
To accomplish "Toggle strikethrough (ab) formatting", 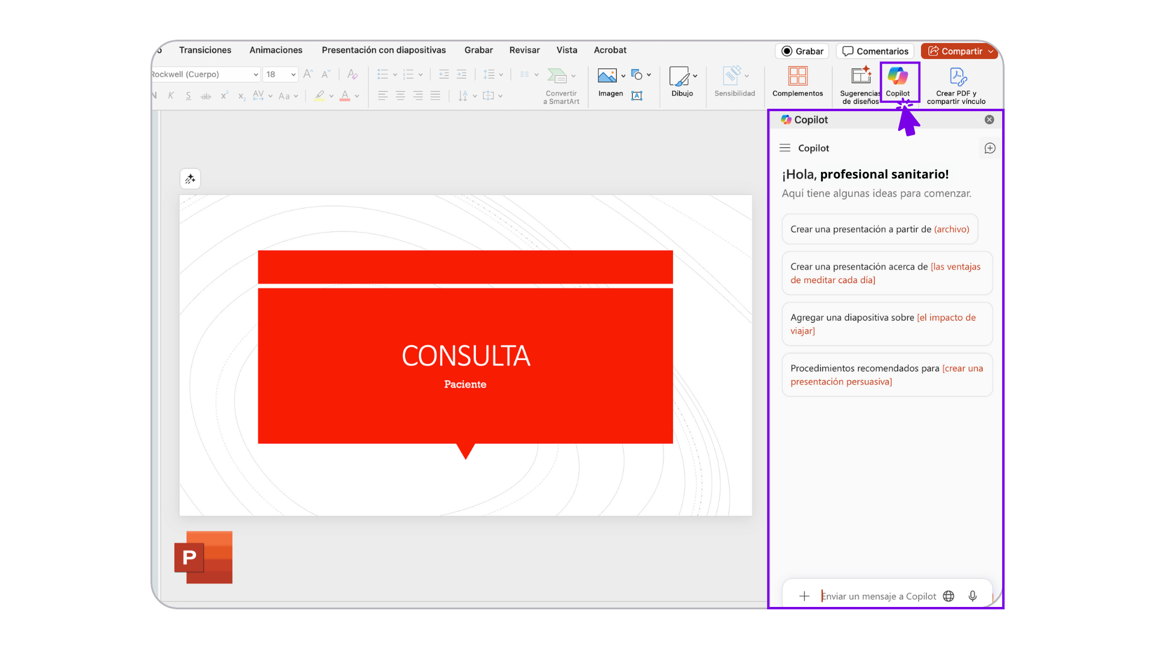I will click(x=206, y=96).
